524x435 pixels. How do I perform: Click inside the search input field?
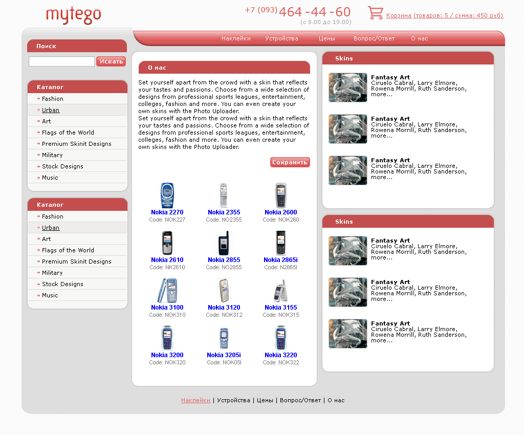click(x=61, y=61)
